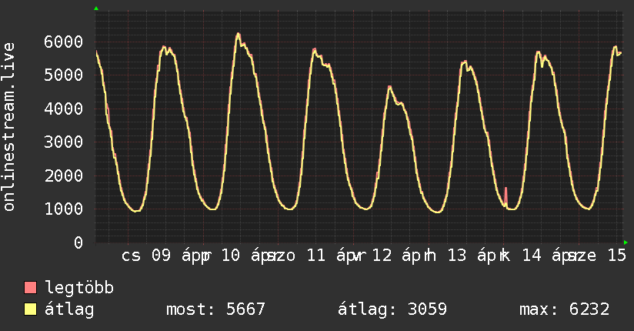The image size is (634, 331).
Task: Click the legtöbb legend label
Action: pyautogui.click(x=79, y=288)
